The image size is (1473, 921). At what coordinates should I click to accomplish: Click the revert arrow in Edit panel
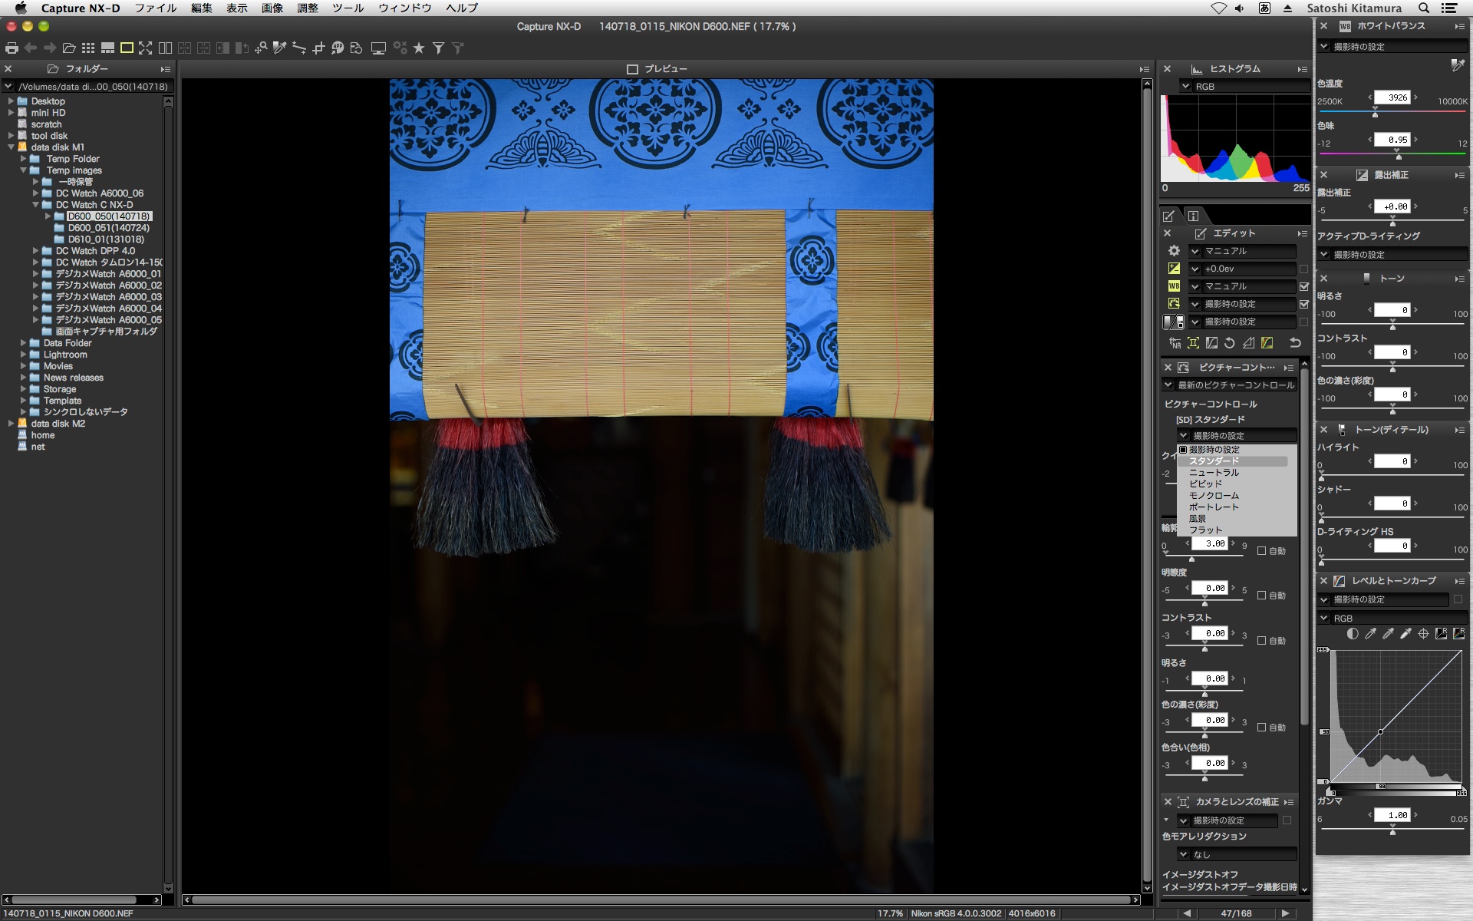1295,343
